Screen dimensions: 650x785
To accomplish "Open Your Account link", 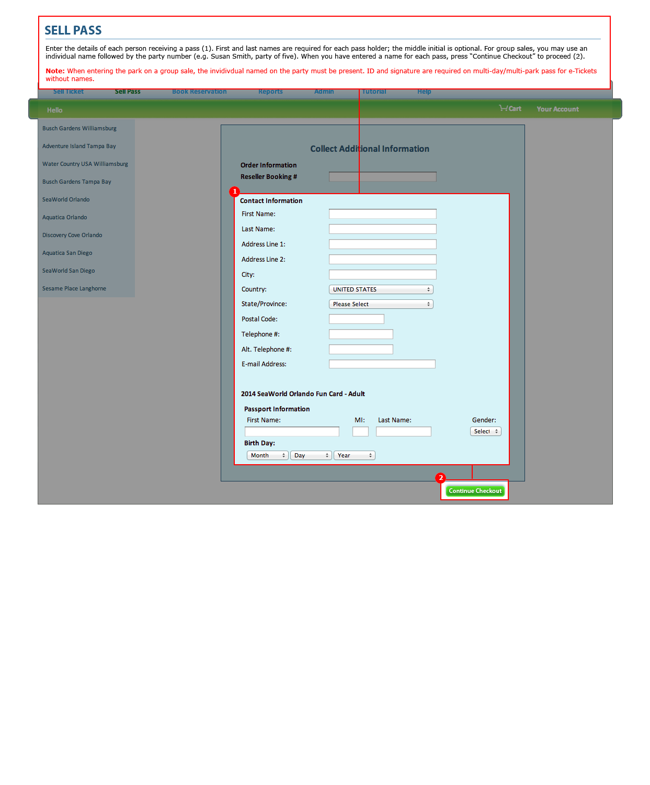I will coord(557,109).
